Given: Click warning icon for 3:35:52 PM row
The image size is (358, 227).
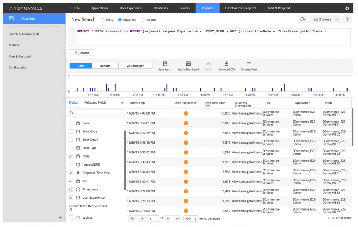Looking at the screenshot, I should pyautogui.click(x=186, y=152).
